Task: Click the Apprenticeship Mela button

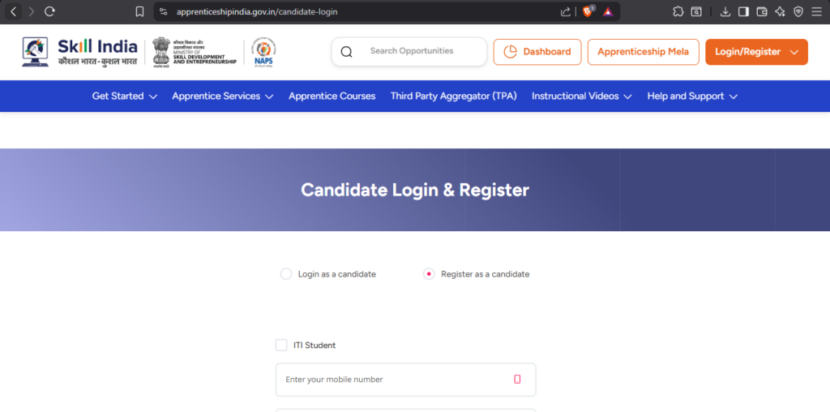Action: [643, 52]
